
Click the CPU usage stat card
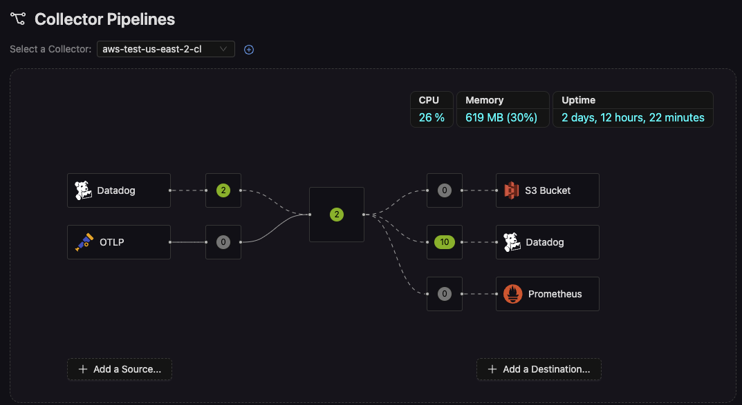coord(432,110)
